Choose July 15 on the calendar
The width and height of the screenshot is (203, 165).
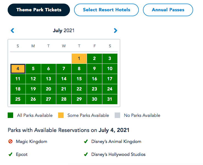coord(79,79)
